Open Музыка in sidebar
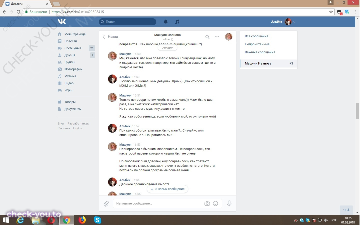Screen dimensions: 360x225 [70, 76]
